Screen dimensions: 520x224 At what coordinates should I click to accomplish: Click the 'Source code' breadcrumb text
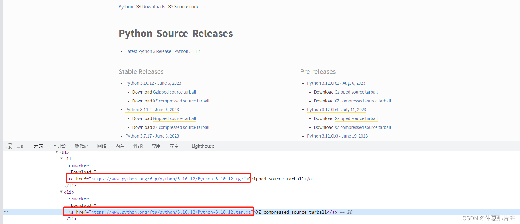[187, 7]
